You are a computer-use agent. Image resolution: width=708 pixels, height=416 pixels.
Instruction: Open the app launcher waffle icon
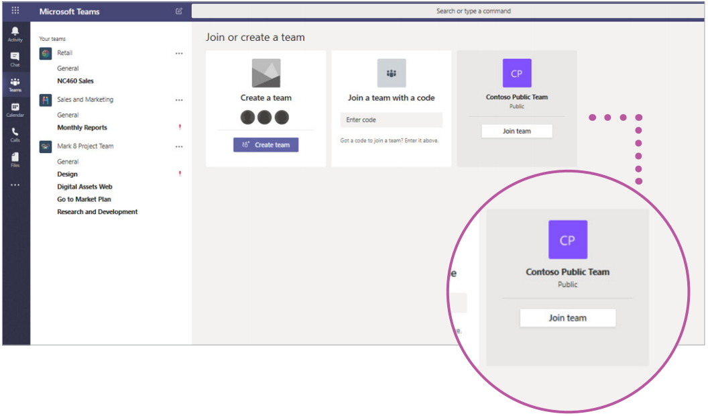[x=15, y=10]
